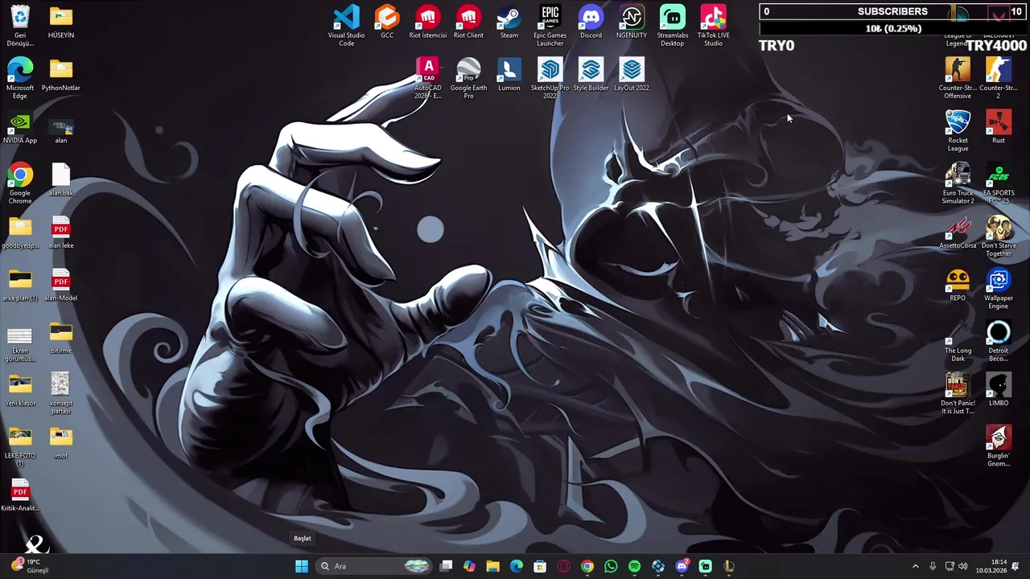Select the PythonNotlar folder

coord(60,75)
